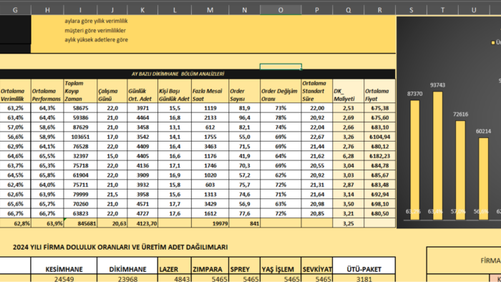This screenshot has width=501, height=282.
Task: Click the price cell ₺104,94
Action: click(x=379, y=137)
